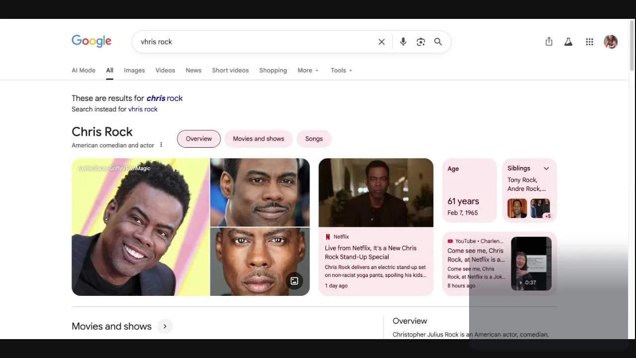636x358 pixels.
Task: Click the 'Tony Rock, Andre Rock,...' text
Action: (527, 184)
